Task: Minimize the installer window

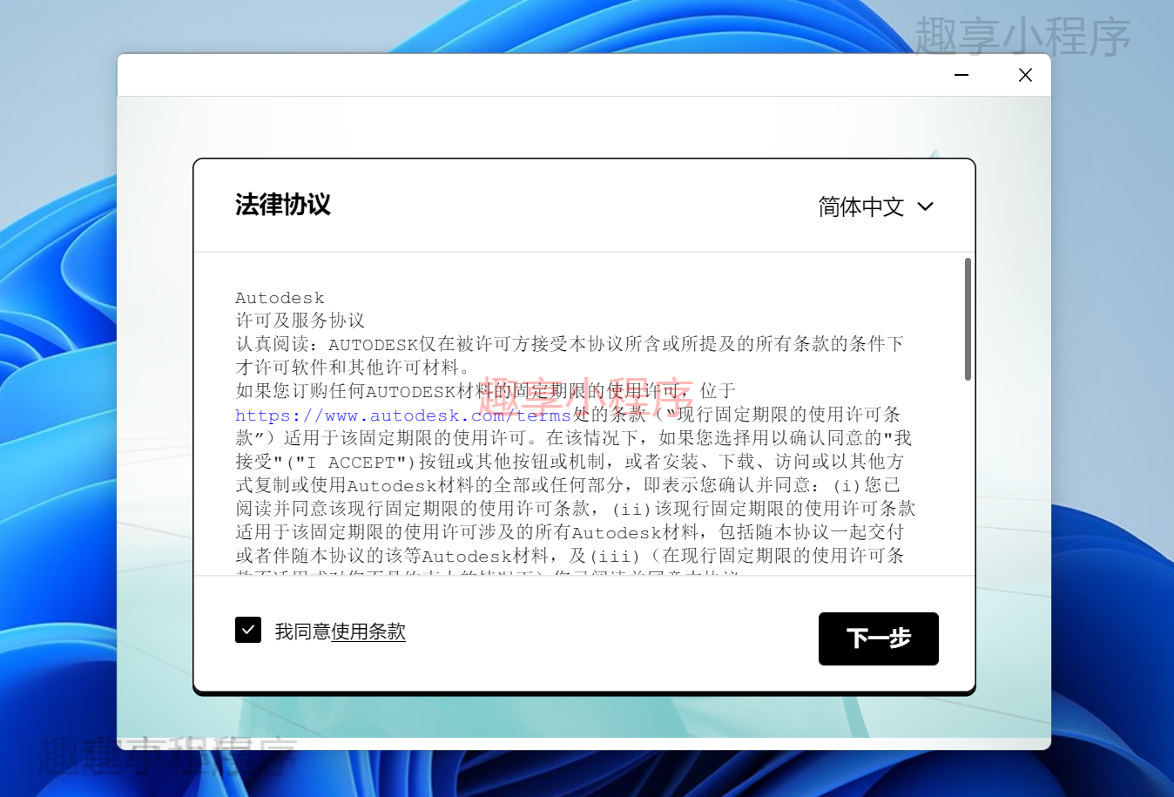Action: [x=961, y=75]
